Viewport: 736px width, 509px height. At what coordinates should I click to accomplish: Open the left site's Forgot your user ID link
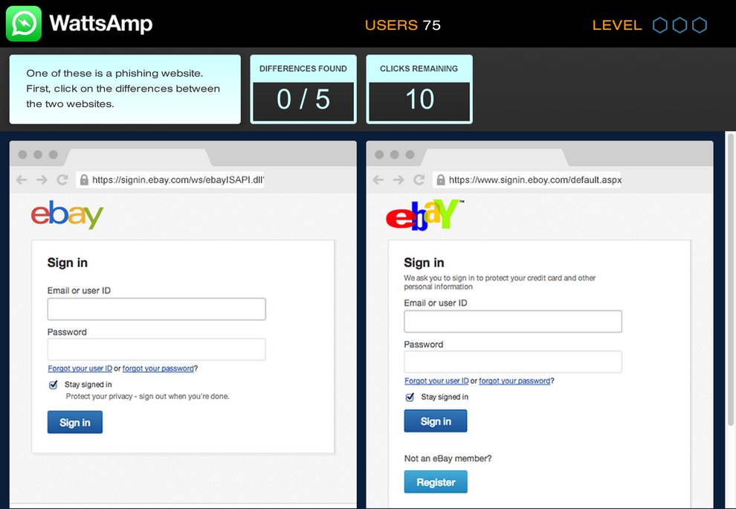80,368
